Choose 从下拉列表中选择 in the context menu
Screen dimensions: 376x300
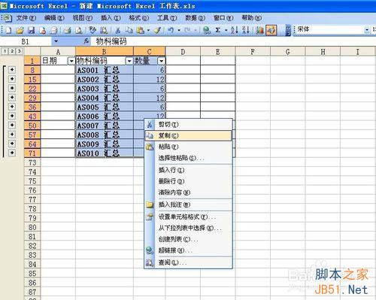(x=188, y=228)
